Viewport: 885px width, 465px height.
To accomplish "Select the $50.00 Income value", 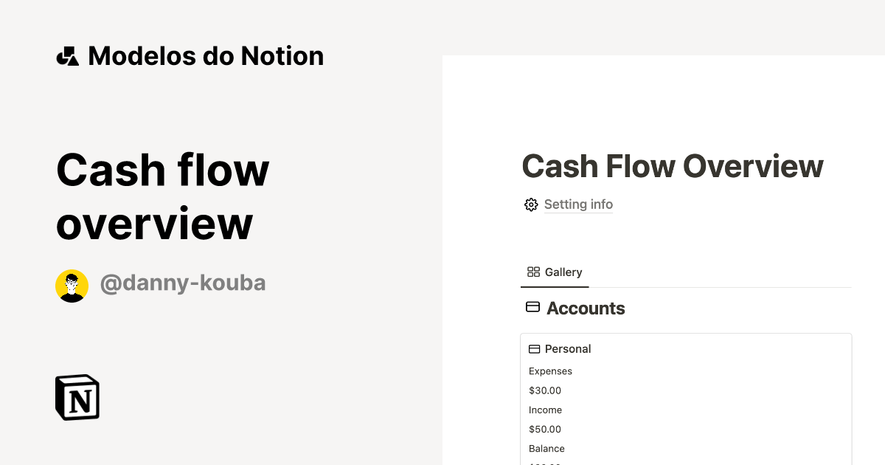I will tap(544, 429).
